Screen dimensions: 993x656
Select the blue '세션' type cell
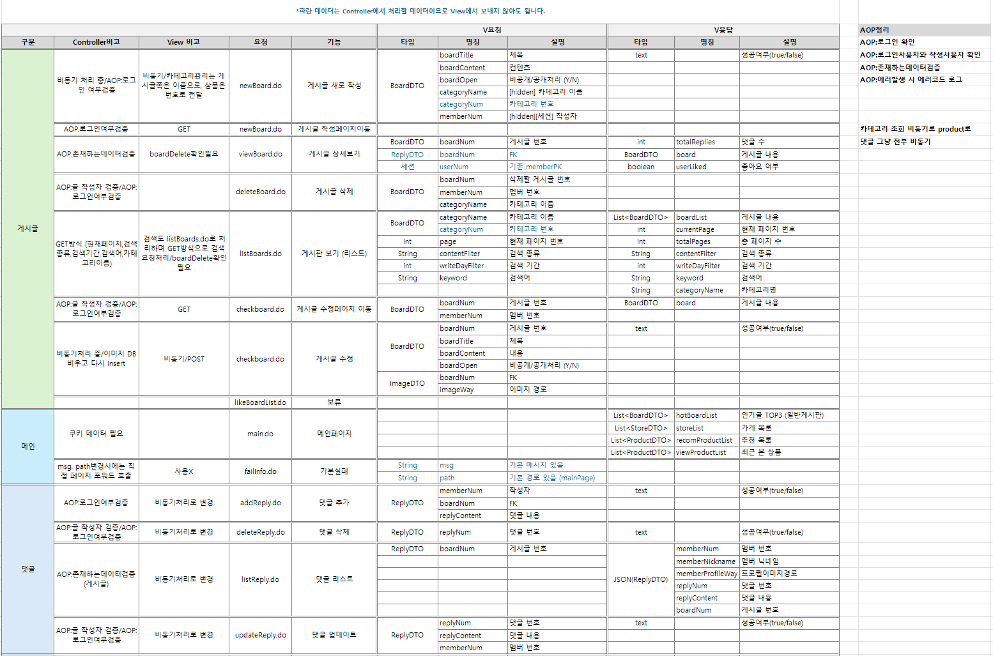click(408, 167)
